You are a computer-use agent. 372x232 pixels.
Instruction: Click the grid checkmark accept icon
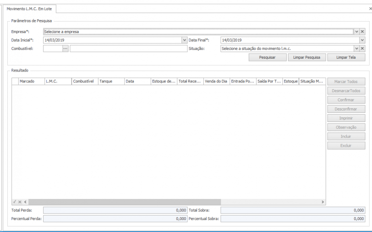15,202
